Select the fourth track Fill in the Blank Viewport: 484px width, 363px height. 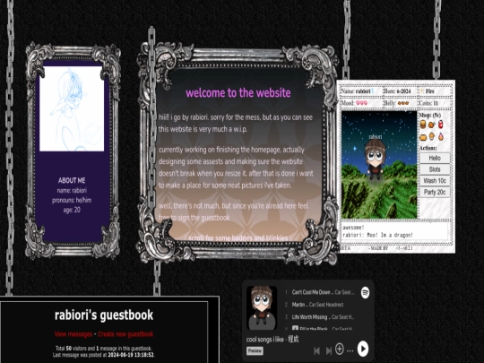[x=319, y=329]
